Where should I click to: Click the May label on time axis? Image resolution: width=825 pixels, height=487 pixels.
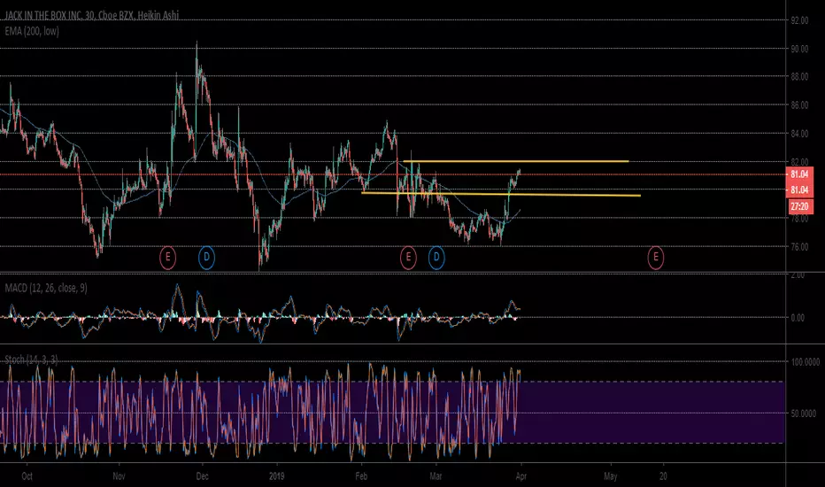[x=610, y=476]
